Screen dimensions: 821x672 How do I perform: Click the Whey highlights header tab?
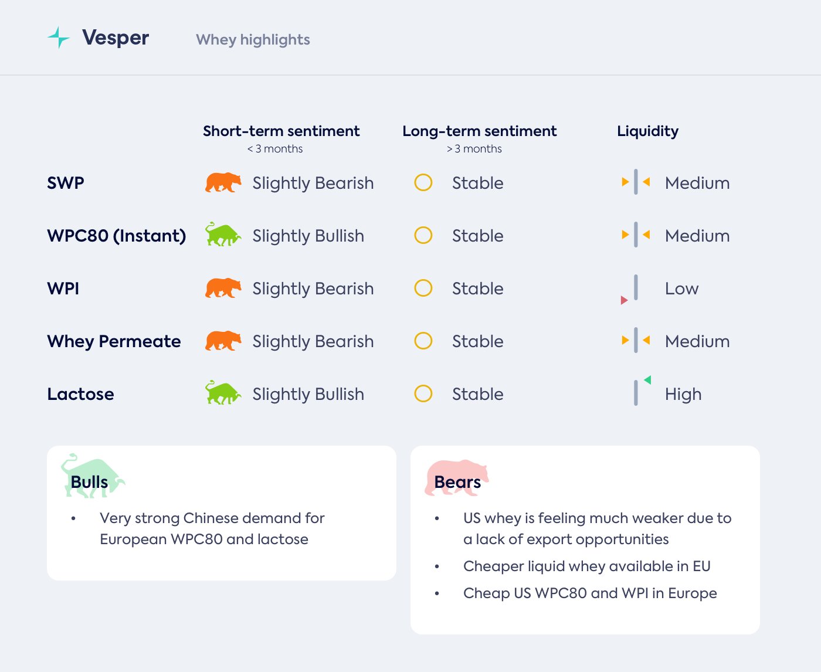(253, 39)
